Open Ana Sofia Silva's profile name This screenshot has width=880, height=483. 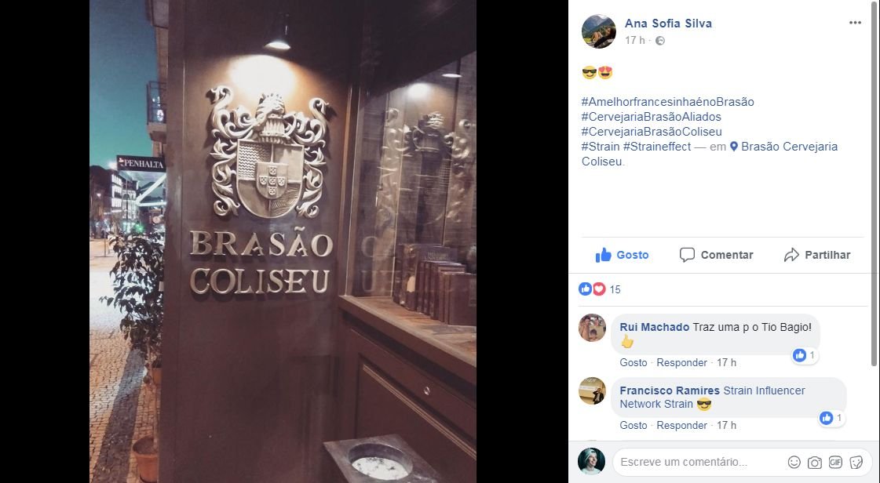pyautogui.click(x=668, y=24)
